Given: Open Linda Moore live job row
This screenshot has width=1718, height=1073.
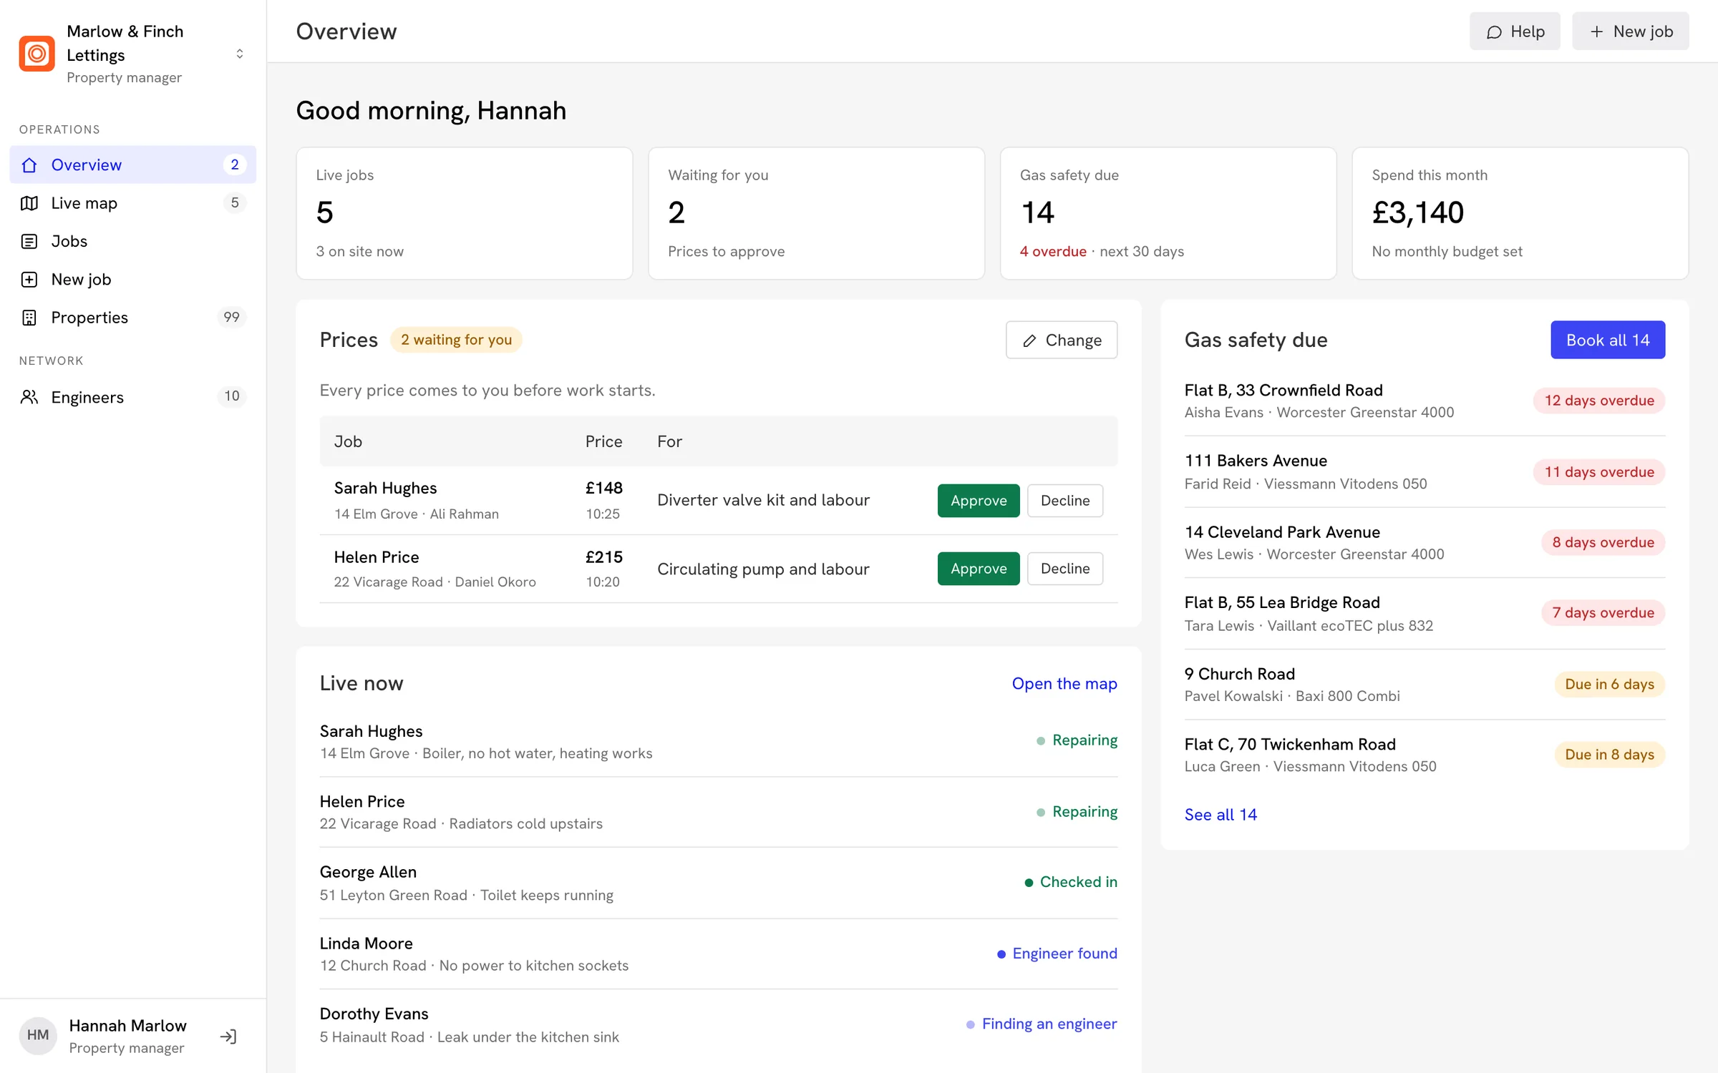Looking at the screenshot, I should point(718,954).
